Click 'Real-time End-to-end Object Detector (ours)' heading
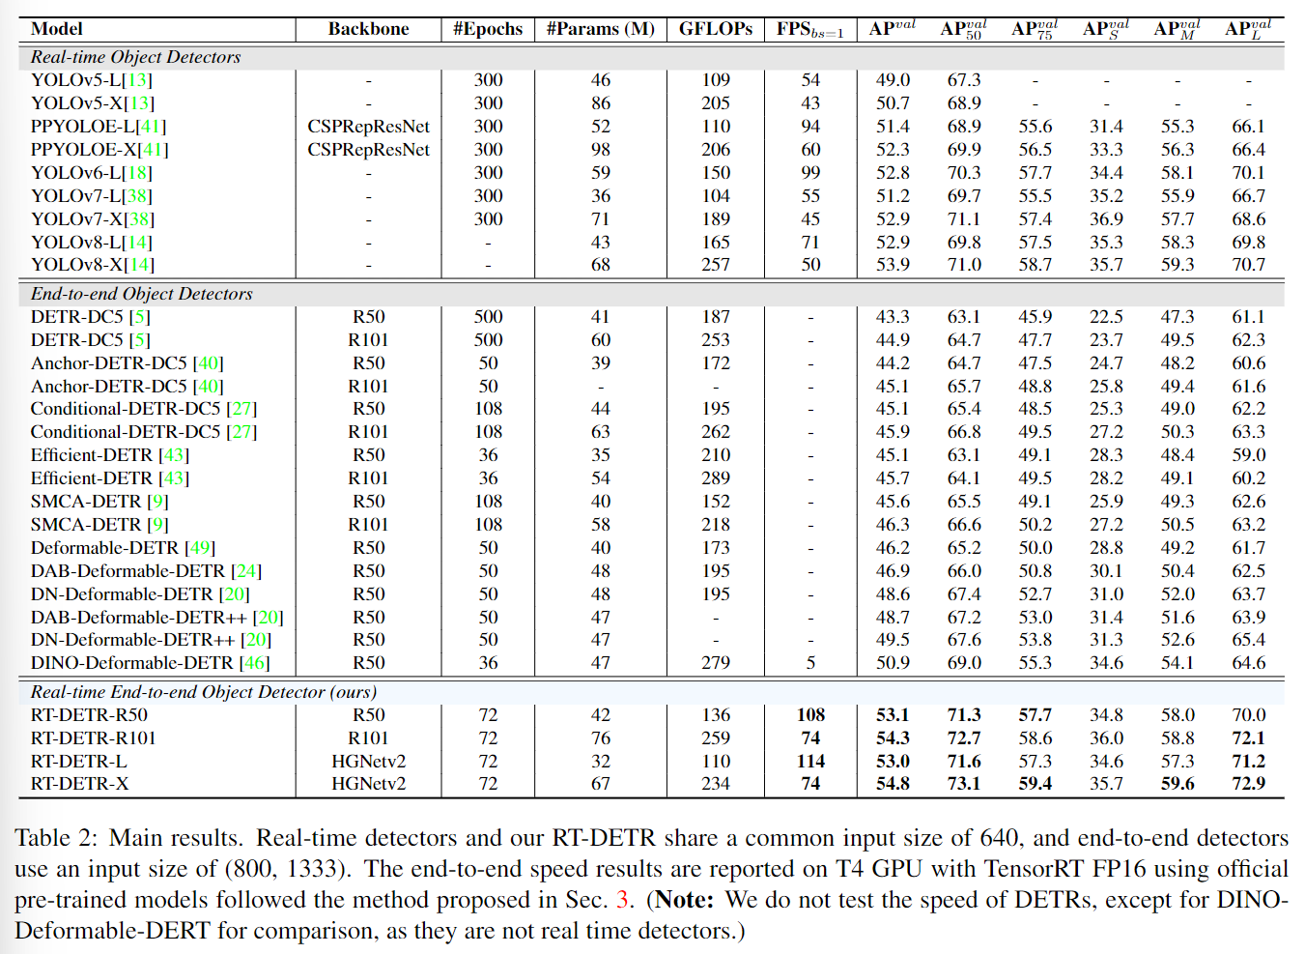 tap(204, 692)
